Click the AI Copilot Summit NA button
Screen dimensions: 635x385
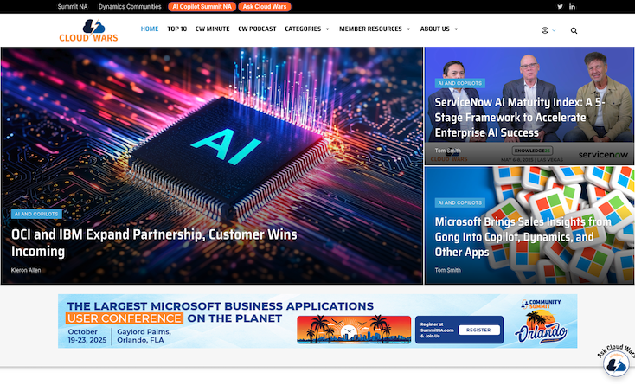(x=202, y=6)
